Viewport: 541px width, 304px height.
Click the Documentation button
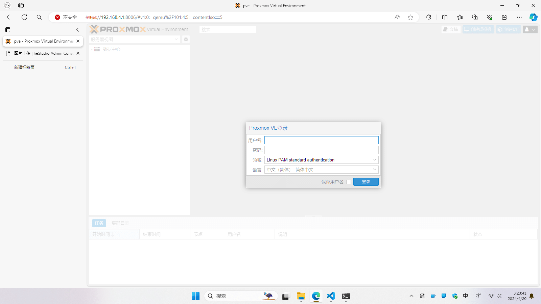point(451,29)
